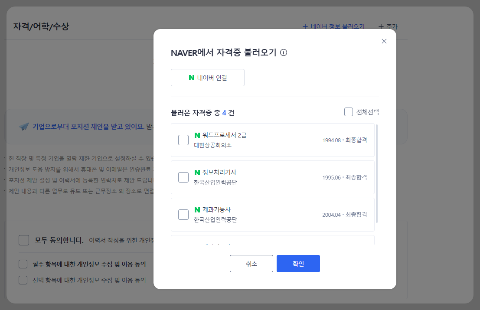
Task: Check the required personal info consent checkbox
Action: 23,264
